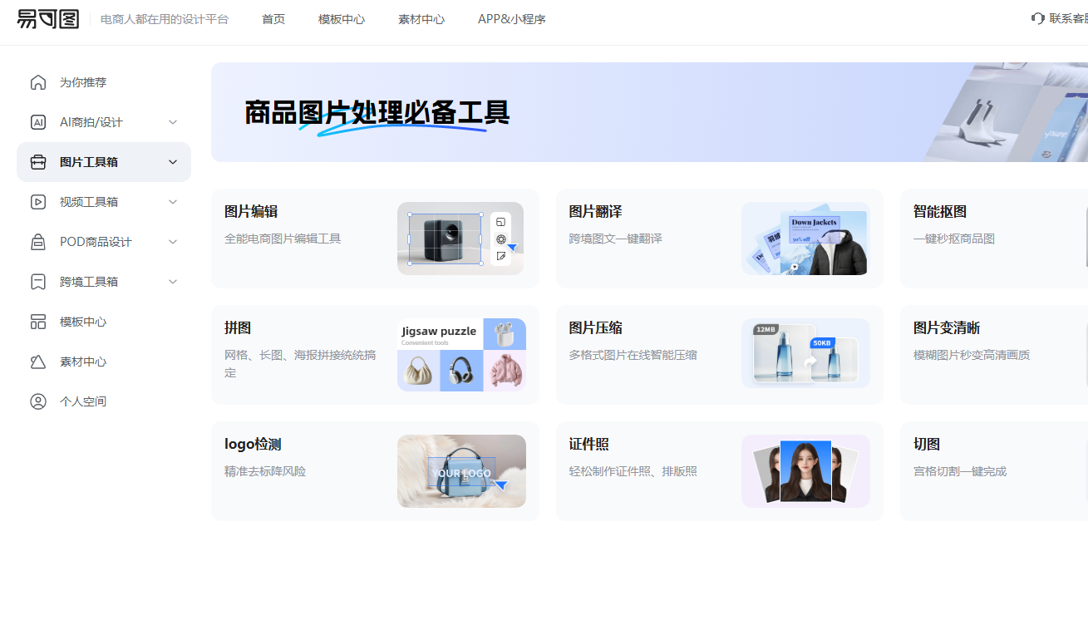Click the description 模糊图片秒变高清画质
Screen dimensions: 1088x620
click(972, 355)
